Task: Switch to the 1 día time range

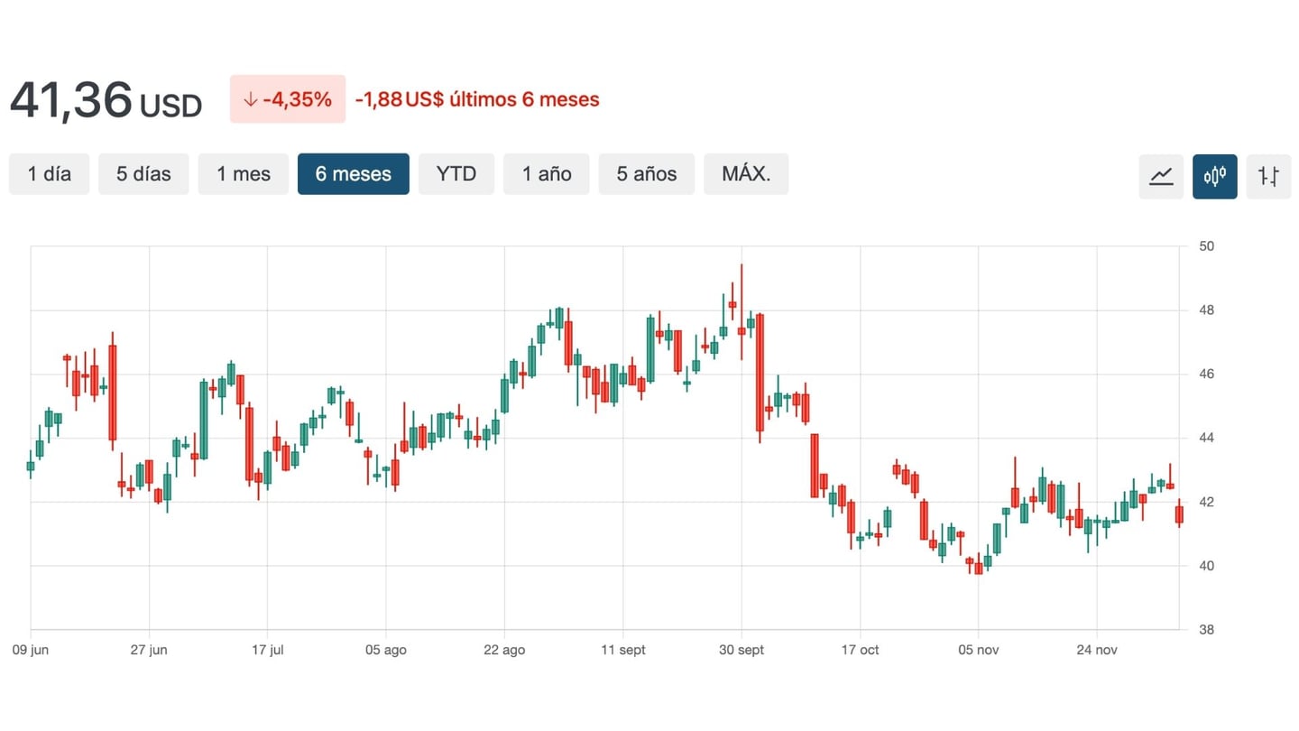Action: [x=49, y=173]
